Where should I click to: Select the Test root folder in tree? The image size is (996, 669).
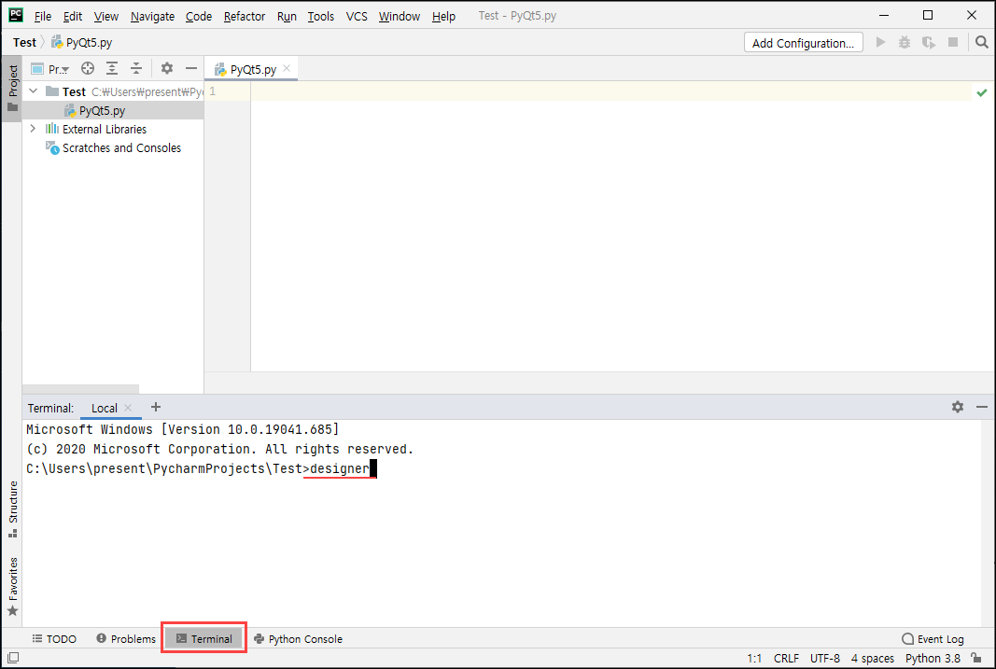click(113, 91)
